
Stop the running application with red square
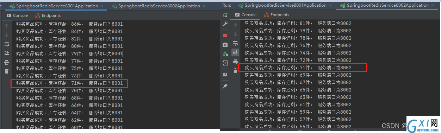225,36
